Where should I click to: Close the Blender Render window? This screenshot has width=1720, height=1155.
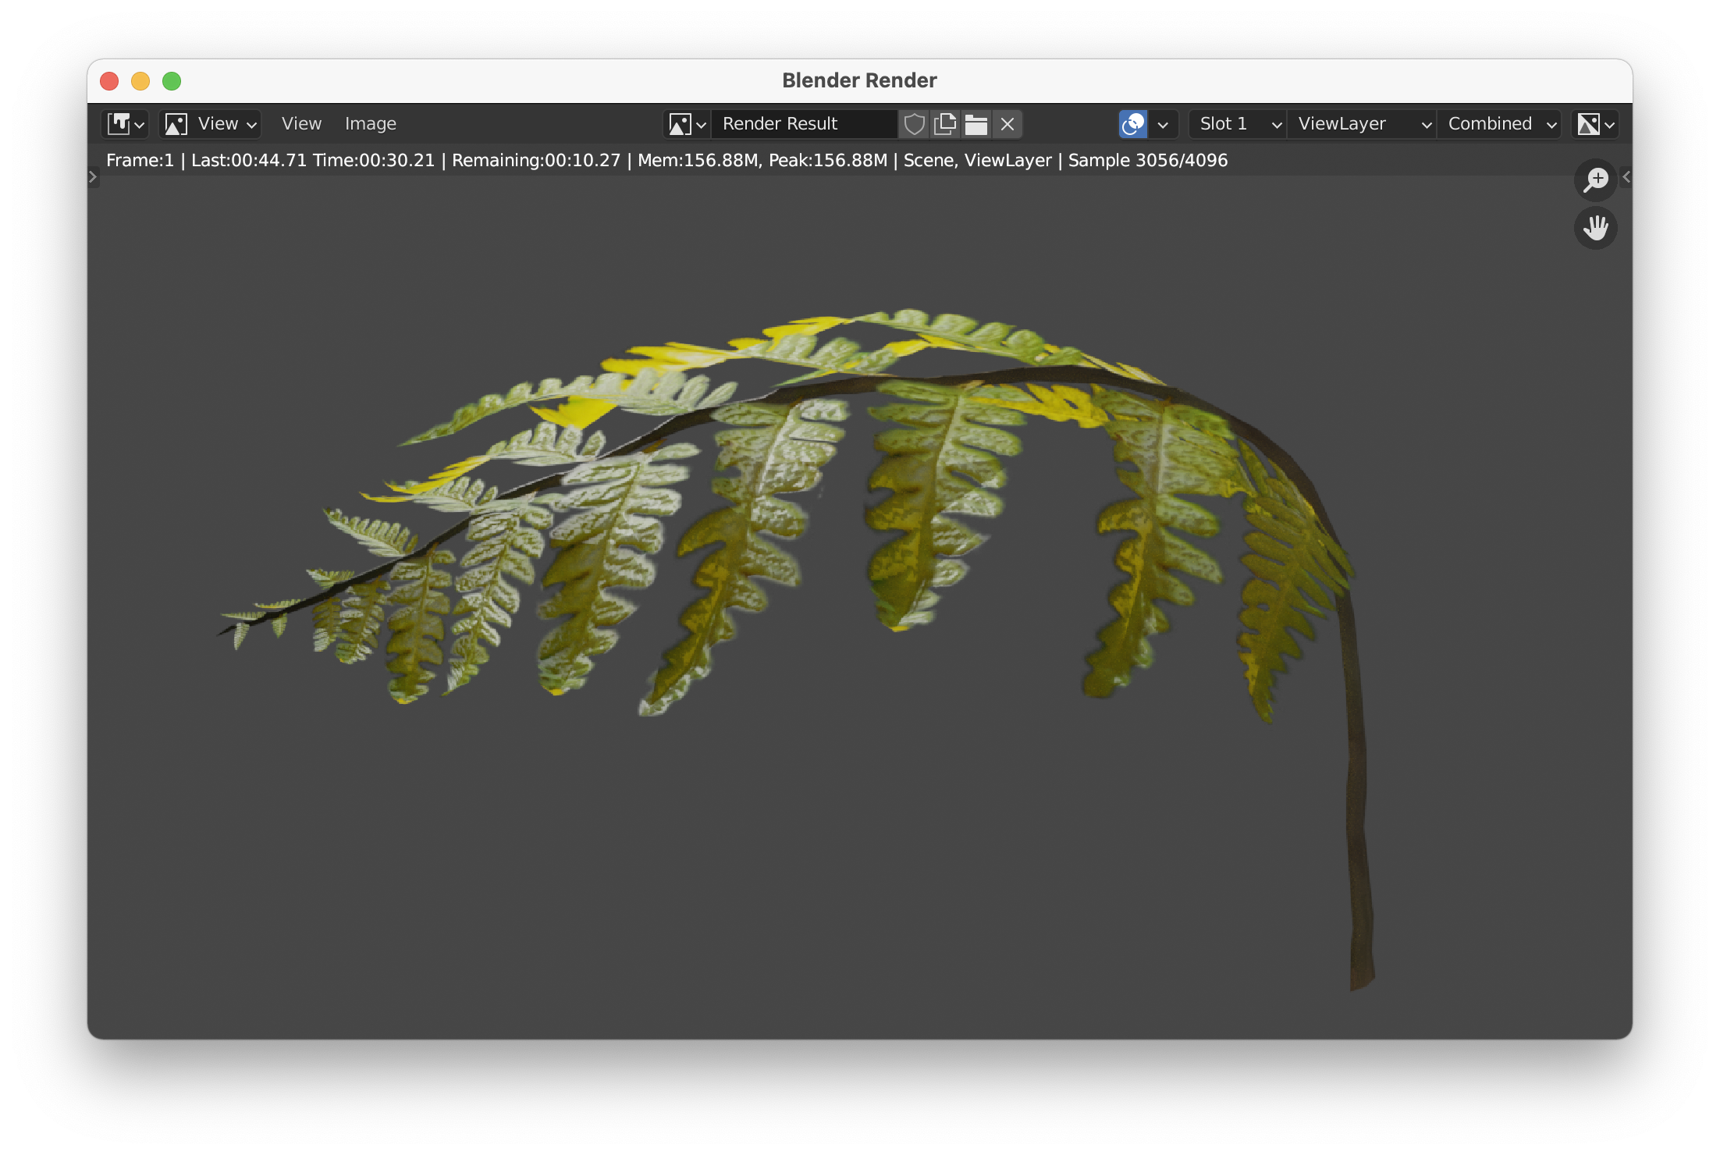109,81
